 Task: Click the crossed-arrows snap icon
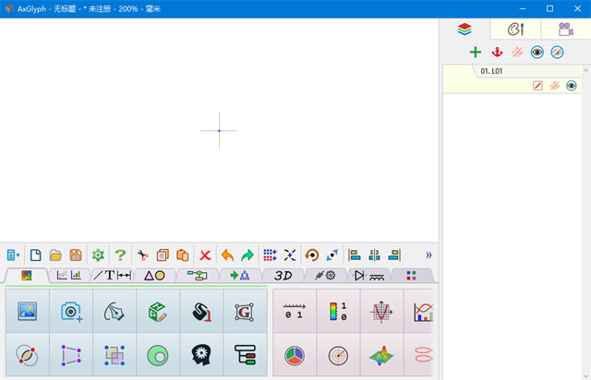pos(290,255)
